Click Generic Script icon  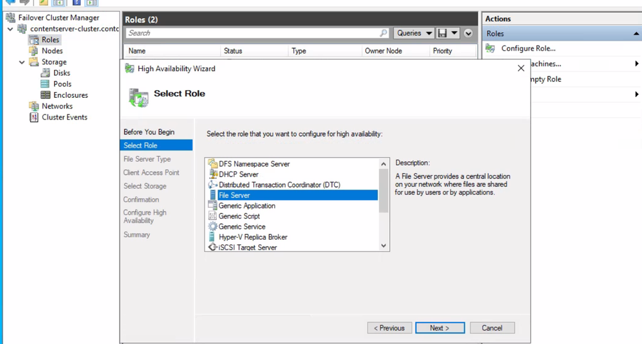[x=212, y=216]
